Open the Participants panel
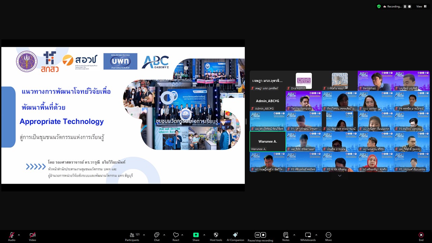This screenshot has height=243, width=432. [132, 237]
